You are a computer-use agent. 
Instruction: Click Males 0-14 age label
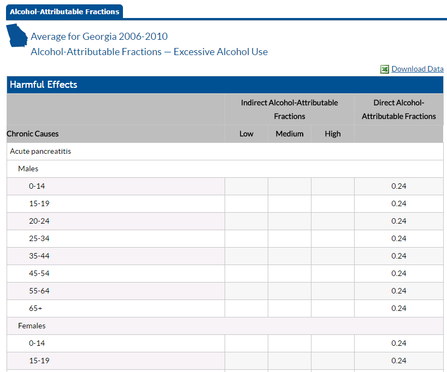click(37, 186)
